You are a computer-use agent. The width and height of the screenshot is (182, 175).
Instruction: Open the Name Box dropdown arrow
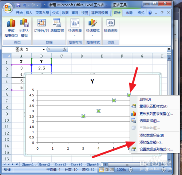pos(44,49)
